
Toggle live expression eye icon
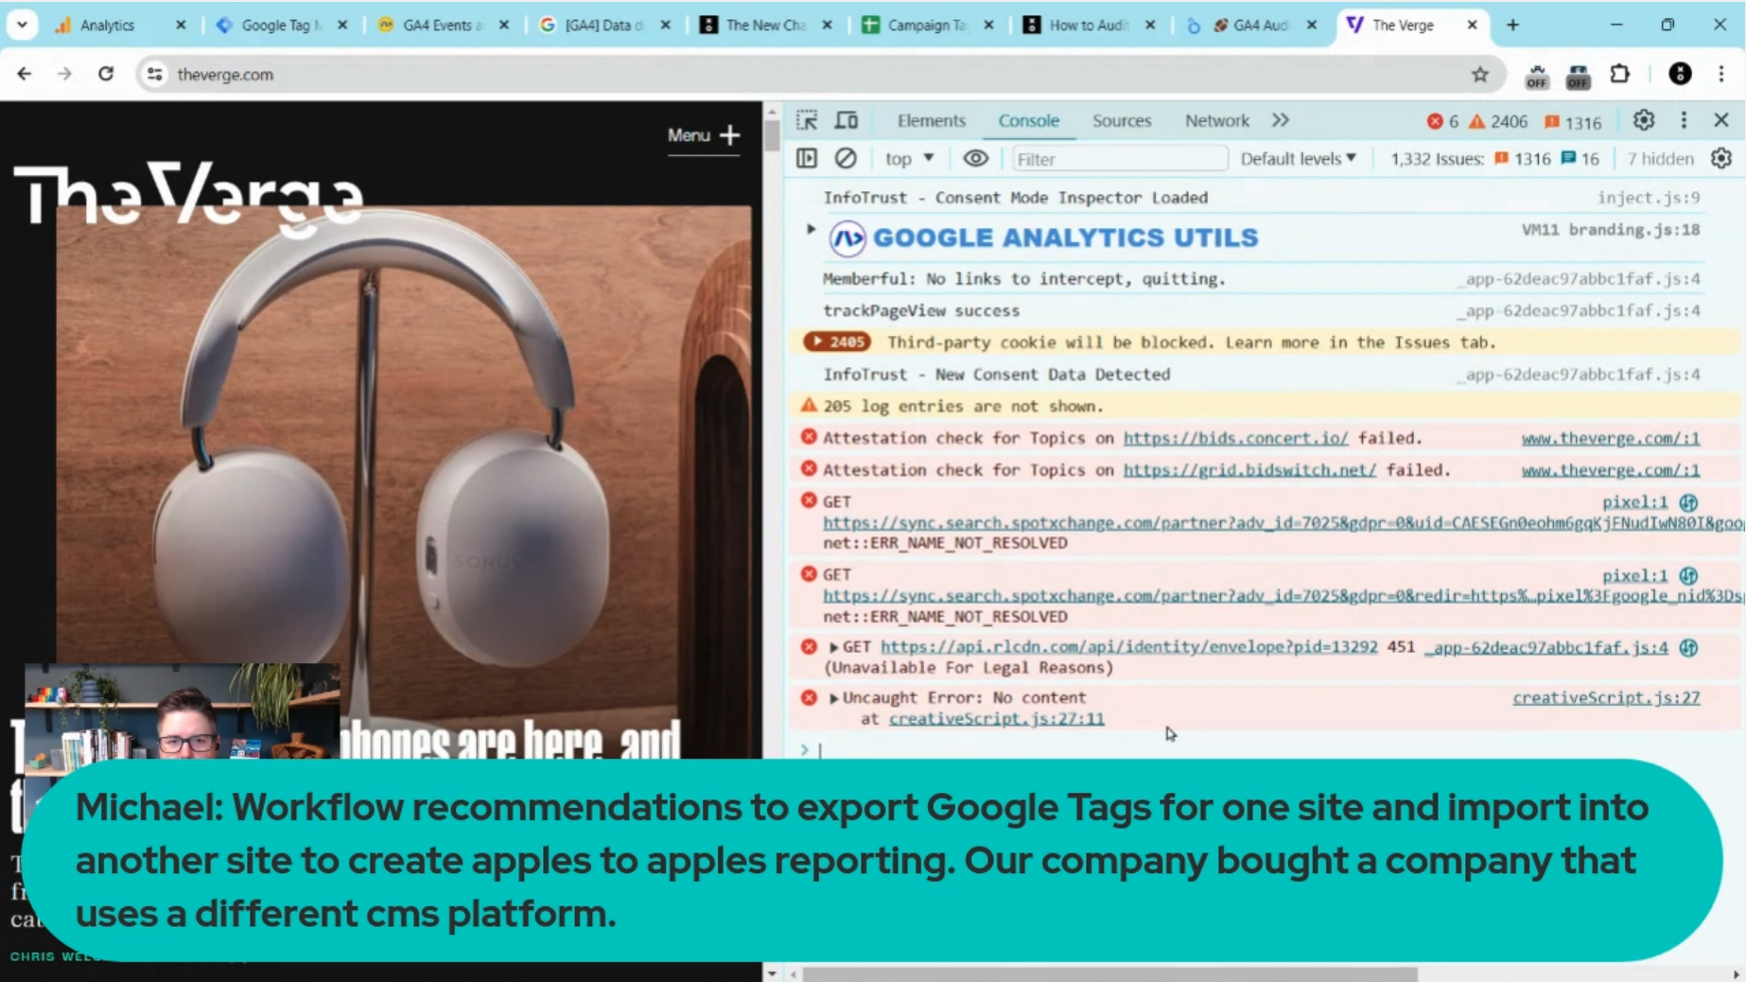click(975, 159)
